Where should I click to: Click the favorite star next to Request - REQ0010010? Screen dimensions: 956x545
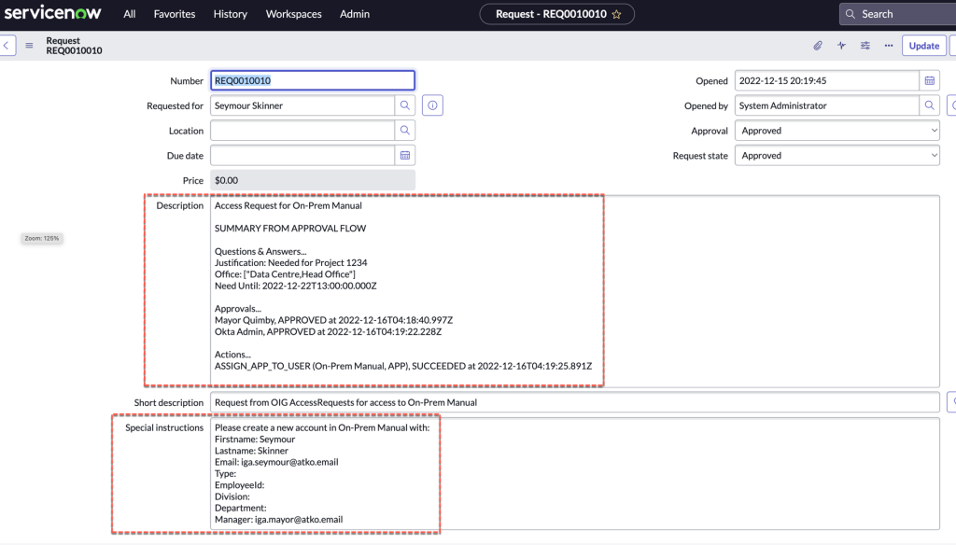coord(616,14)
